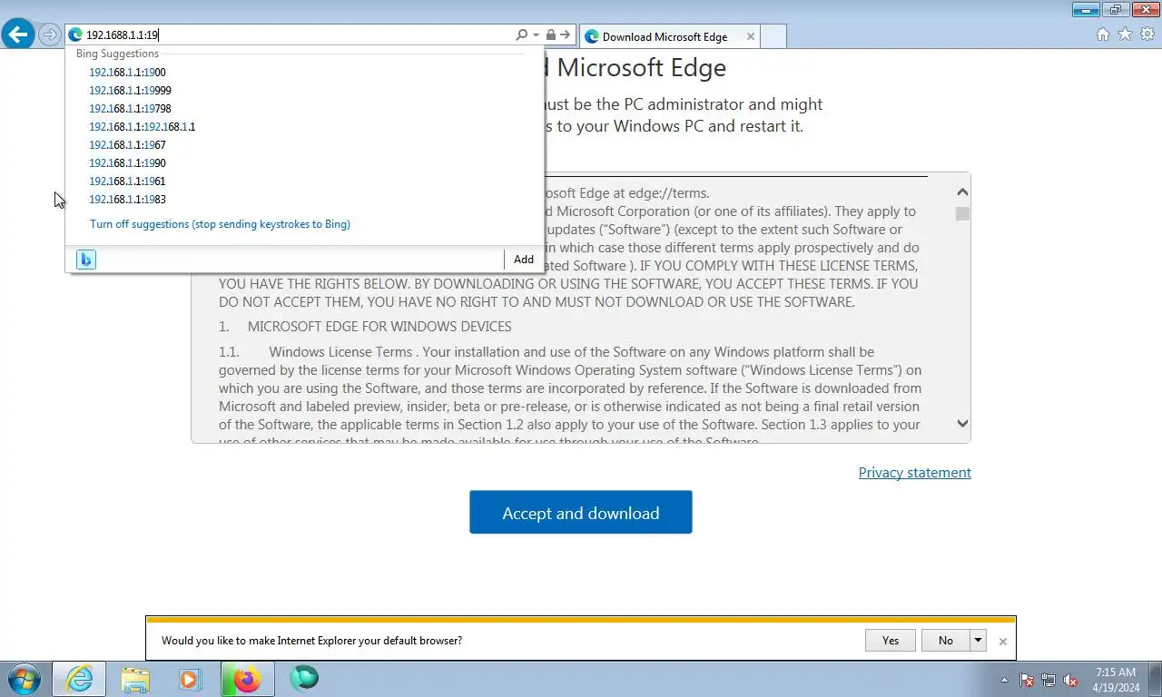Switch to the Download Microsoft Edge tab
Viewport: 1162px width, 697px height.
pos(668,36)
